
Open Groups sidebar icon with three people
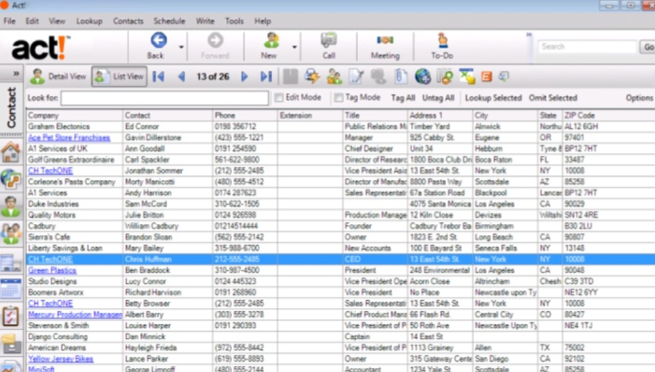pyautogui.click(x=11, y=233)
